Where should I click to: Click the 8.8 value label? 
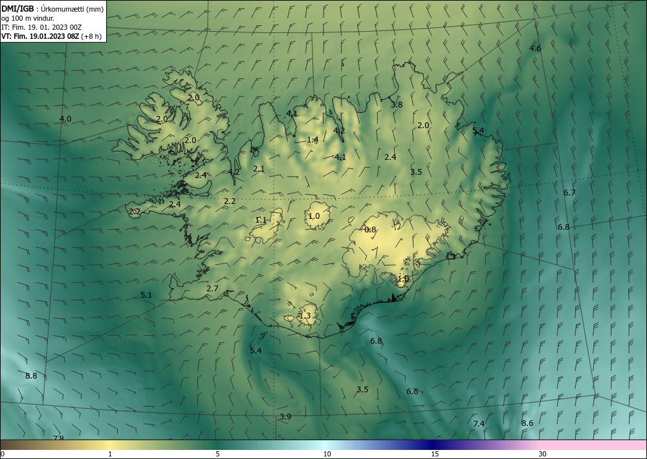31,375
